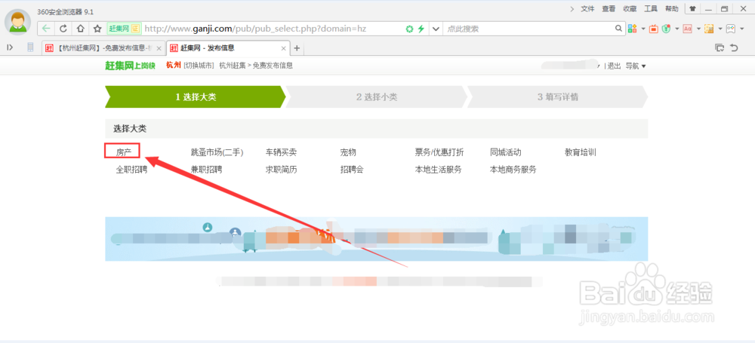Click the blue banner advertisement
Screen dimensions: 755x343
[377, 239]
